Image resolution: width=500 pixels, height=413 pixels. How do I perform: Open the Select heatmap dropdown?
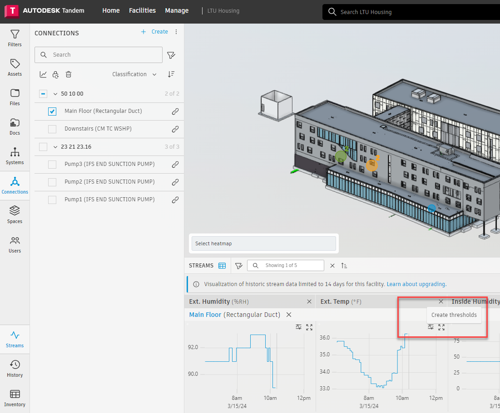[263, 243]
